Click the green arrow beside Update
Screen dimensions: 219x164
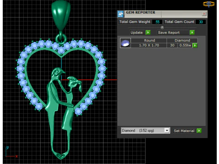(x=148, y=32)
